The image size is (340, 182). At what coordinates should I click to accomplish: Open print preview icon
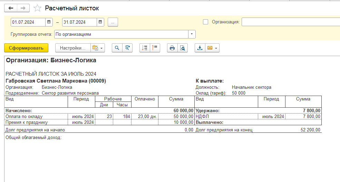[x=183, y=48]
